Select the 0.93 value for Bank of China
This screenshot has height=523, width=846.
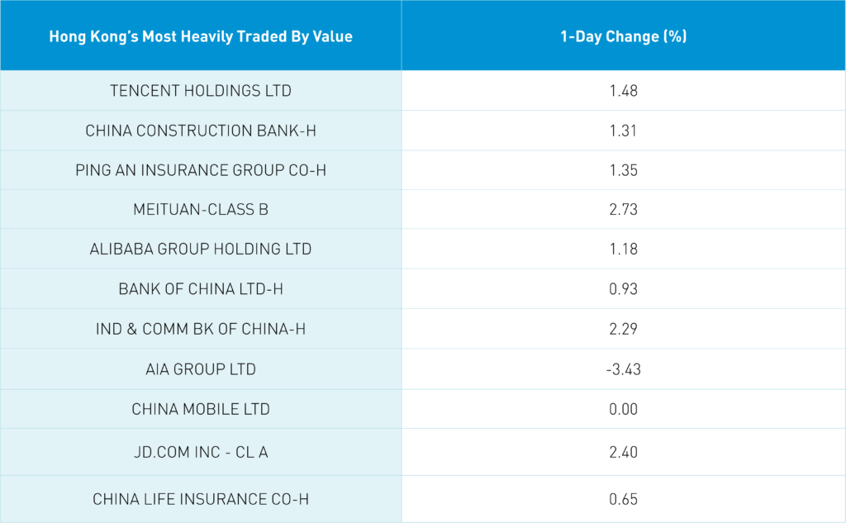623,289
